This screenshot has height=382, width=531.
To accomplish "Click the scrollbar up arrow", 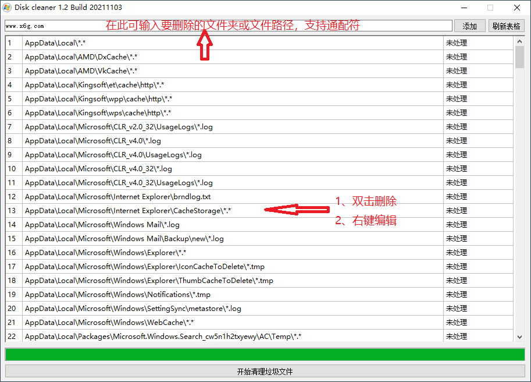I will pyautogui.click(x=519, y=41).
